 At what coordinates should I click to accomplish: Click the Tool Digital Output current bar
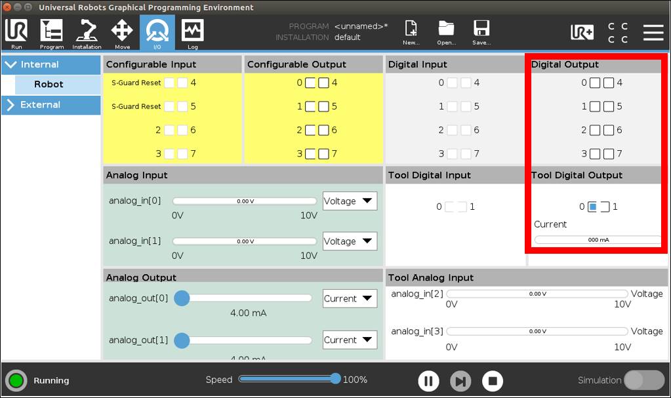point(598,240)
